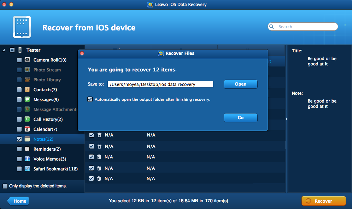Click the Messages speech bubble icon
Image resolution: width=352 pixels, height=209 pixels.
27,99
